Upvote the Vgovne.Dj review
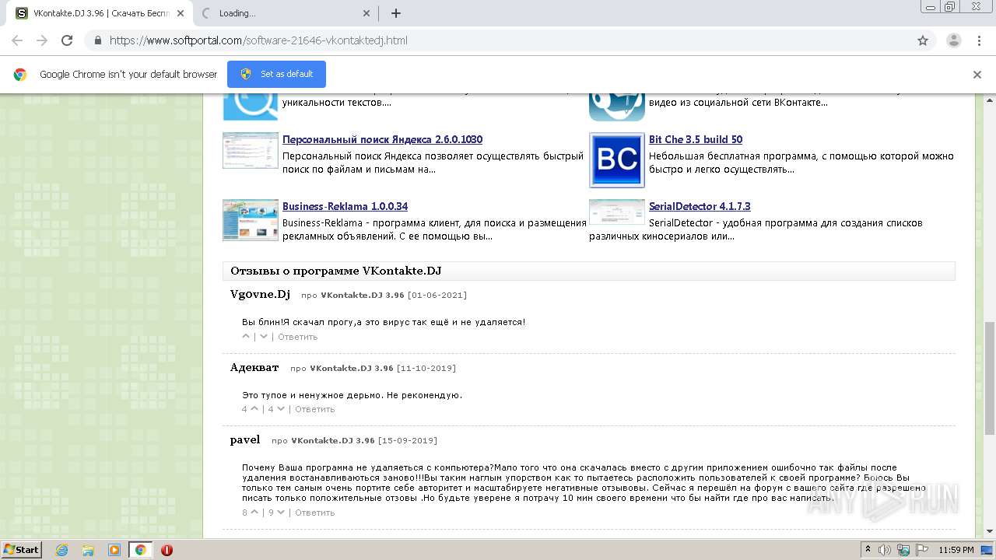 247,337
